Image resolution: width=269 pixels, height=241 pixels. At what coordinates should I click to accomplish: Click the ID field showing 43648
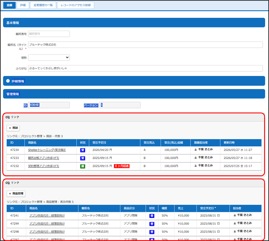pos(49,105)
